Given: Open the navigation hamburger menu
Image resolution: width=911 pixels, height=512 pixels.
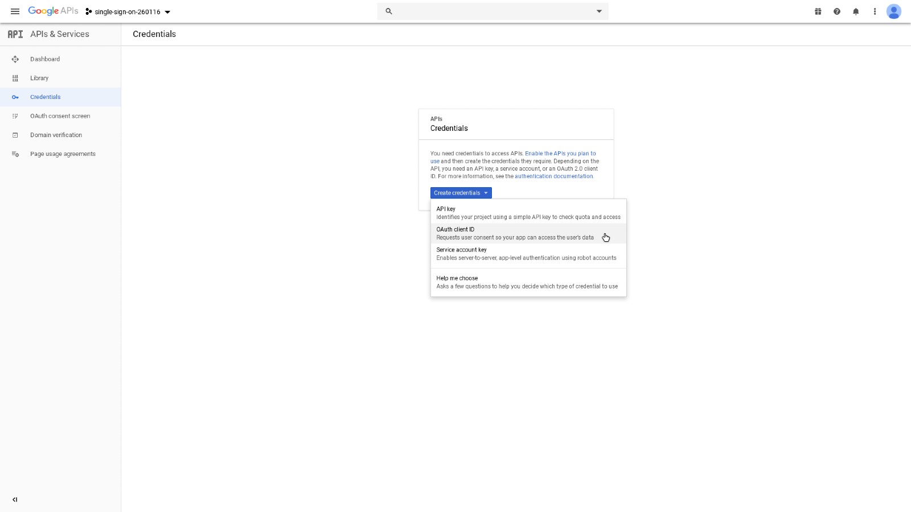Looking at the screenshot, I should (x=15, y=11).
